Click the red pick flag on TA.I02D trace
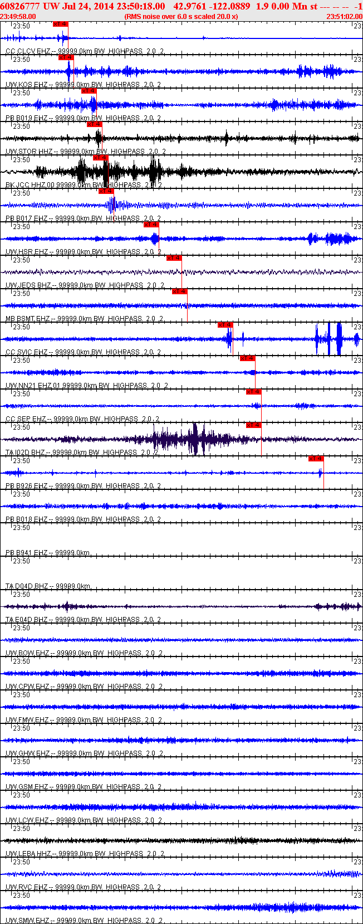The height and width of the screenshot is (924, 363). click(x=254, y=425)
